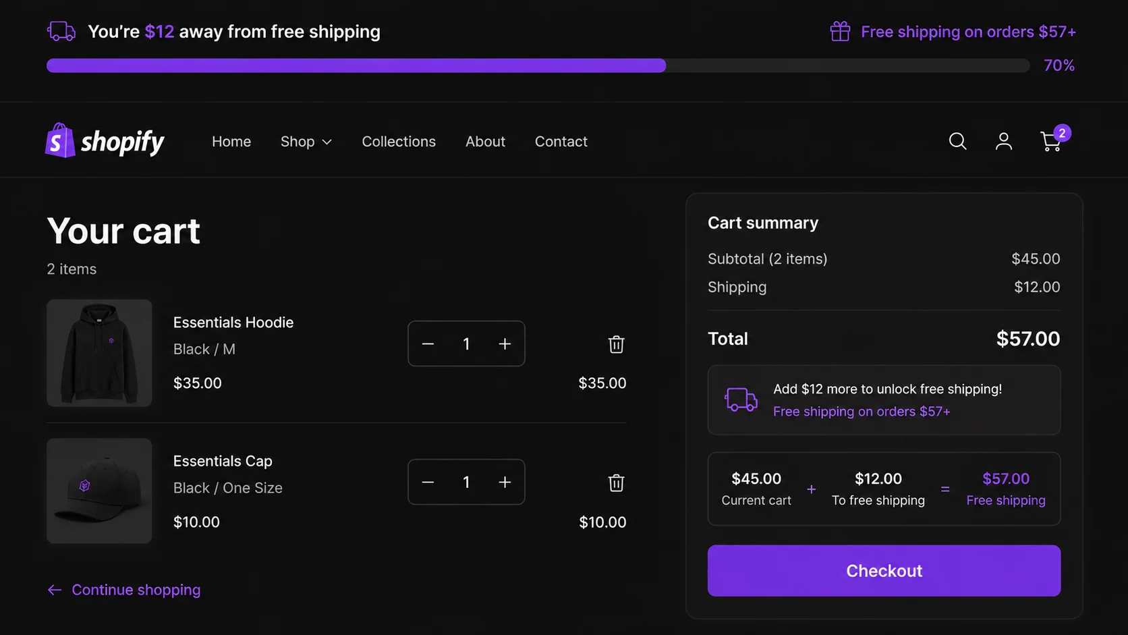Increase Essentials Hoodie quantity with plus
Screen dimensions: 1128x635
[505, 344]
